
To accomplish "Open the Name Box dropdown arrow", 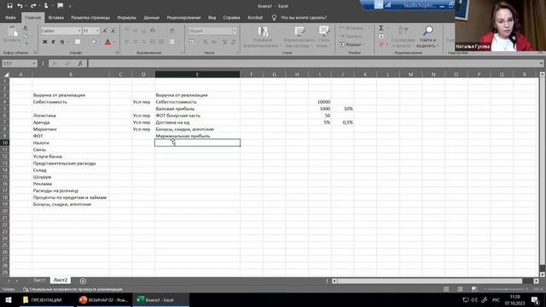I will [34, 64].
